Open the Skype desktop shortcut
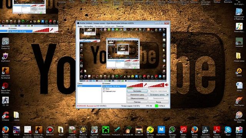This screenshot has height=138, width=246. coord(228,131)
